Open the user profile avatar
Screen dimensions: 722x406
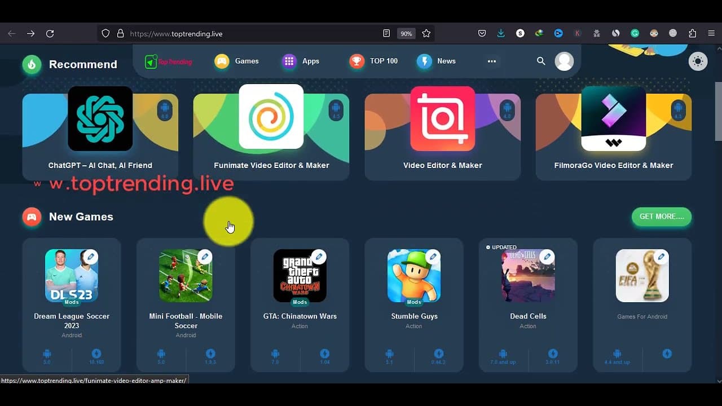tap(564, 61)
